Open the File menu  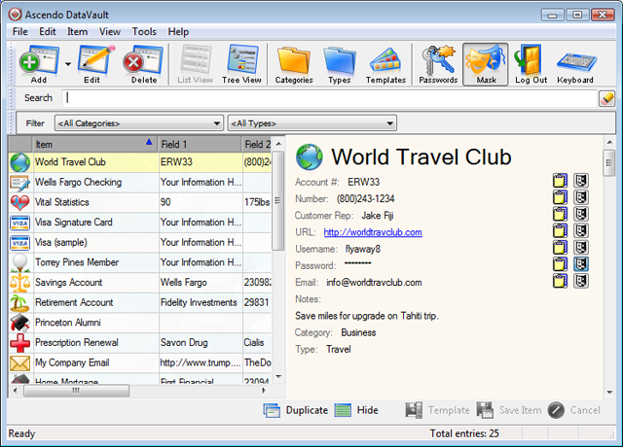coord(19,32)
